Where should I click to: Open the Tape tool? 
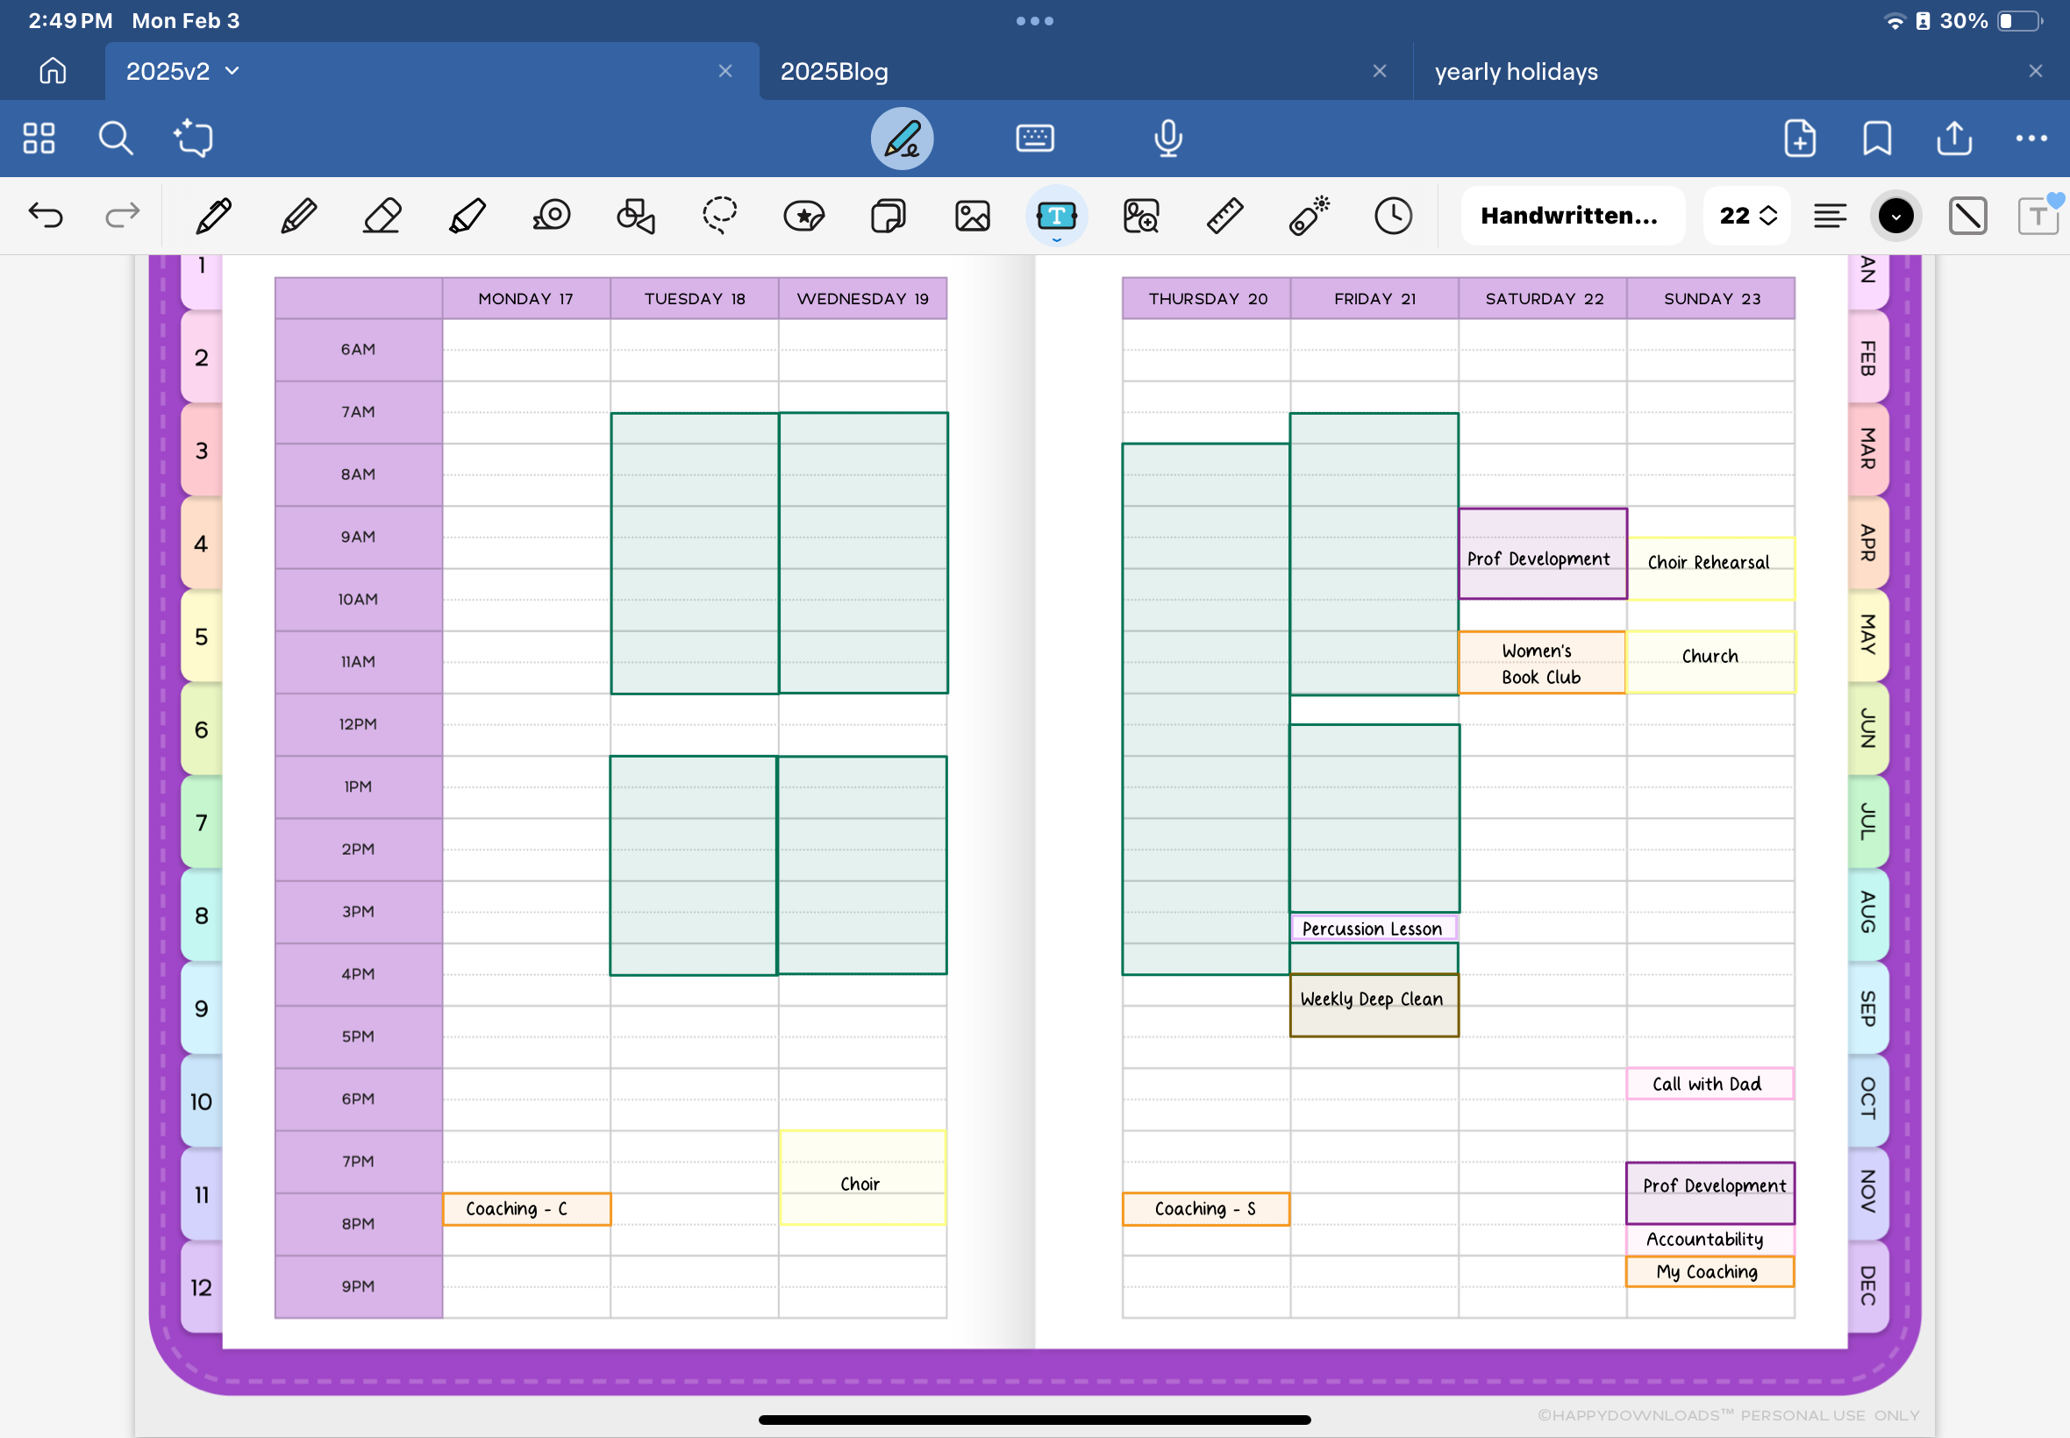click(x=552, y=217)
